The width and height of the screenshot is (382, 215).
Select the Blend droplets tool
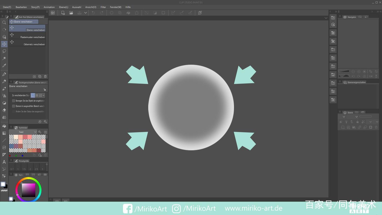click(4, 117)
